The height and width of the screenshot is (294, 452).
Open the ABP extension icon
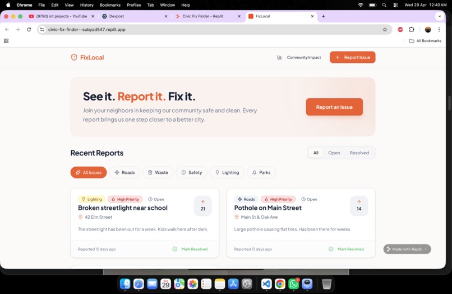(400, 29)
